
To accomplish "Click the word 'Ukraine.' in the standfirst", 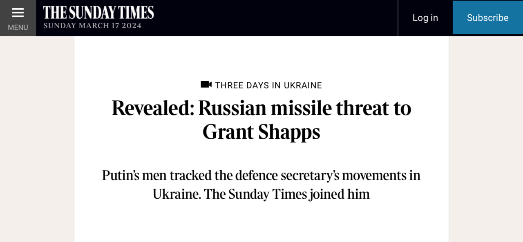I will click(177, 194).
